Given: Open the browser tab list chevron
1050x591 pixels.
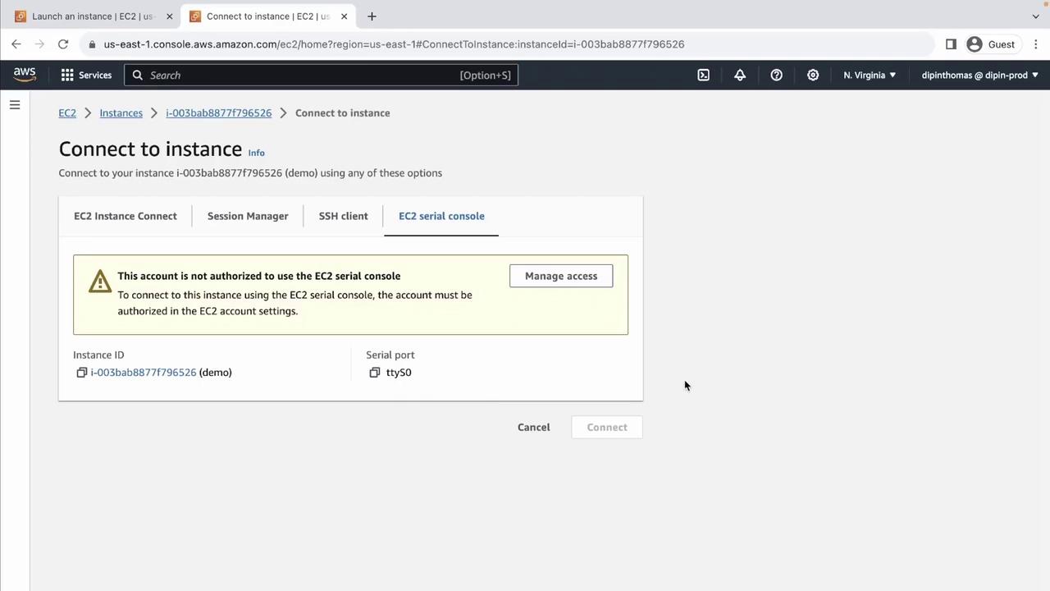Looking at the screenshot, I should coord(1035,16).
